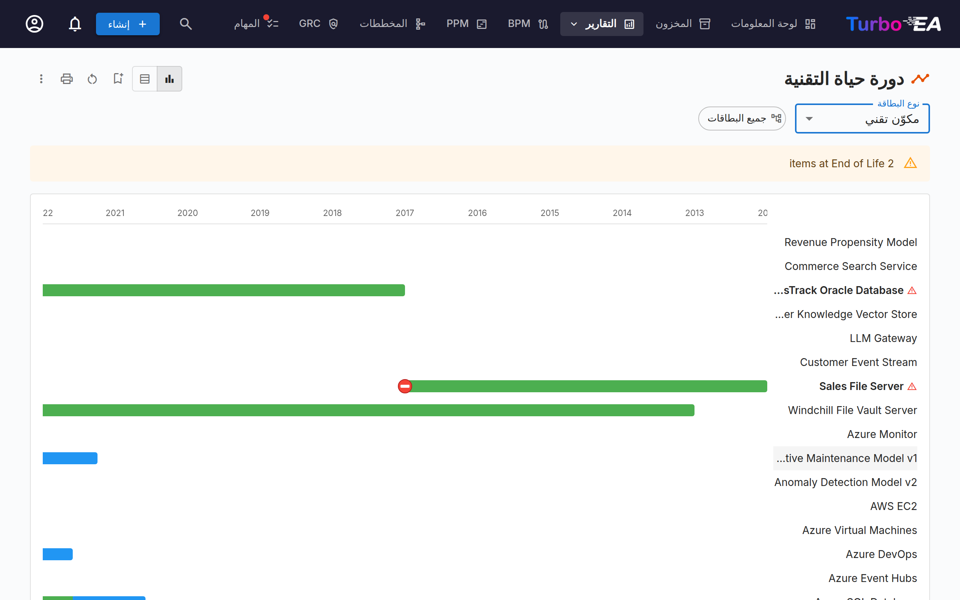This screenshot has width=960, height=600.
Task: Expand the التقارير reports menu
Action: tap(601, 24)
